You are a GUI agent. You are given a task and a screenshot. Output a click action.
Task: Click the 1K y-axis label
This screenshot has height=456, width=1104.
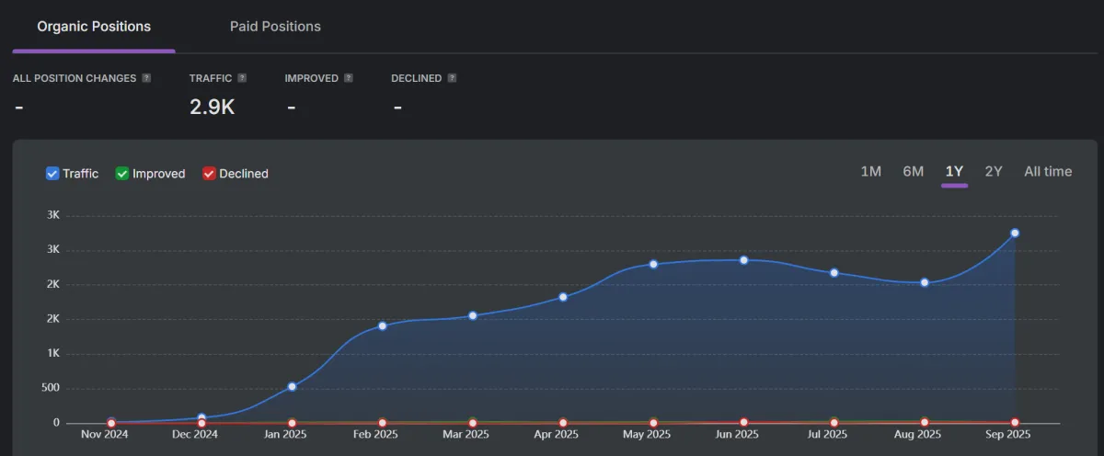pyautogui.click(x=53, y=354)
